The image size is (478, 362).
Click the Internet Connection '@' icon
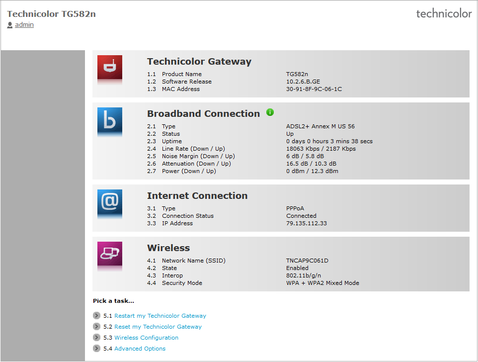109,203
